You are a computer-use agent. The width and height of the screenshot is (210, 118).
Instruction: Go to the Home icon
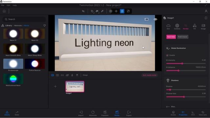pos(4,11)
